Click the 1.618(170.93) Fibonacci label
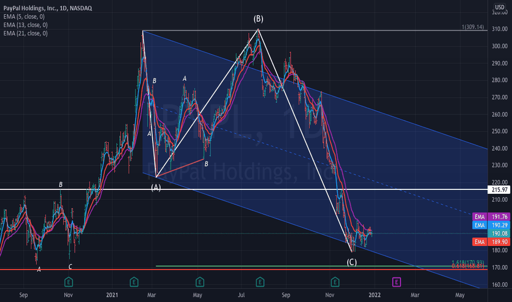This screenshot has width=512, height=302. [468, 262]
